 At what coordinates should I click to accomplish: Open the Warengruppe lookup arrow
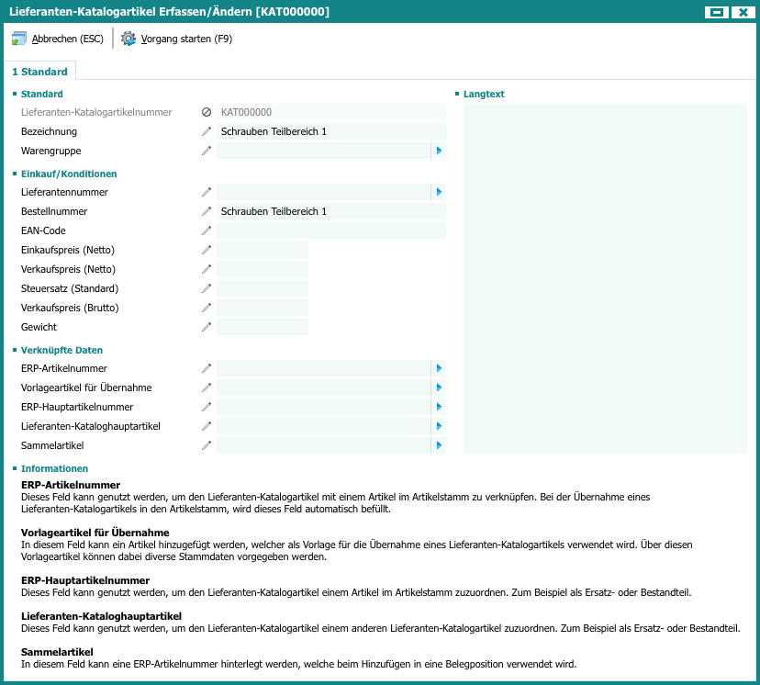439,152
